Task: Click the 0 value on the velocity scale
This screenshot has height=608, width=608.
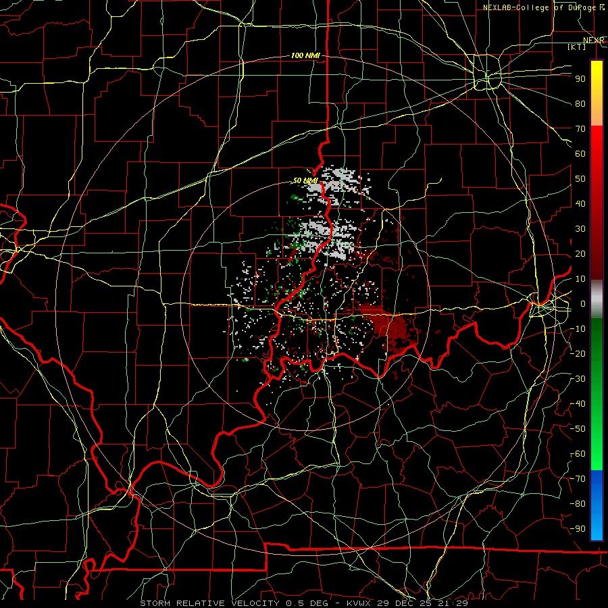Action: pos(583,303)
